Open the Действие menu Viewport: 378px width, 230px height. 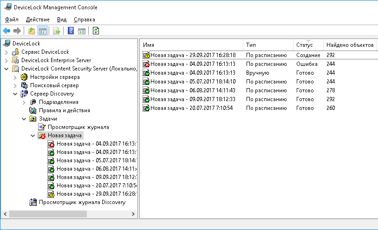tap(38, 19)
